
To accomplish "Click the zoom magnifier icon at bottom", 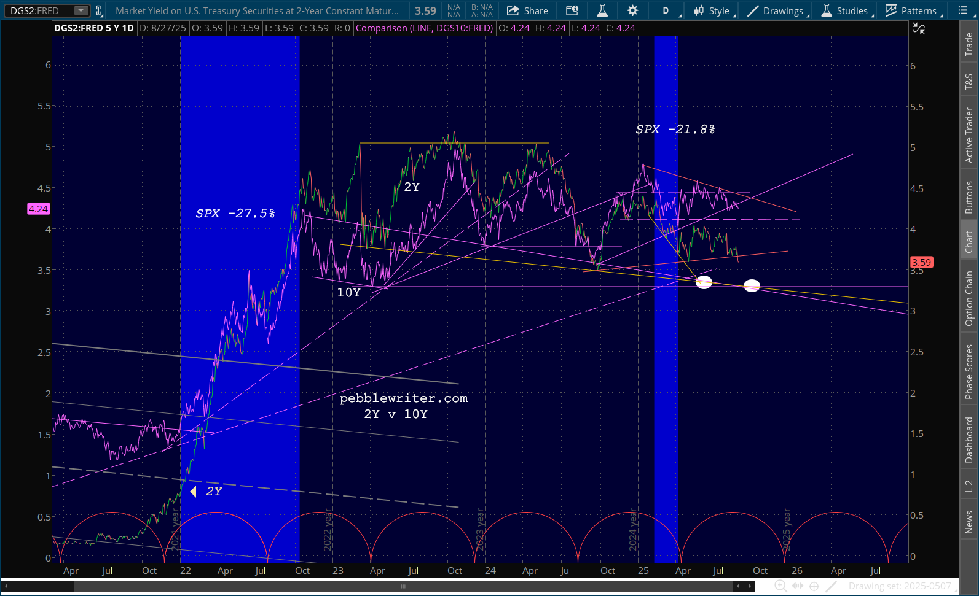I will 780,586.
